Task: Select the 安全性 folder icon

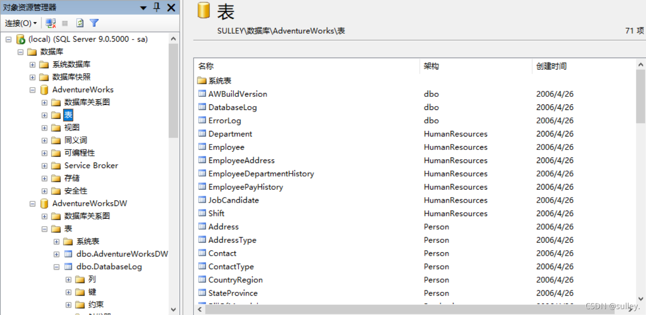Action: [56, 191]
